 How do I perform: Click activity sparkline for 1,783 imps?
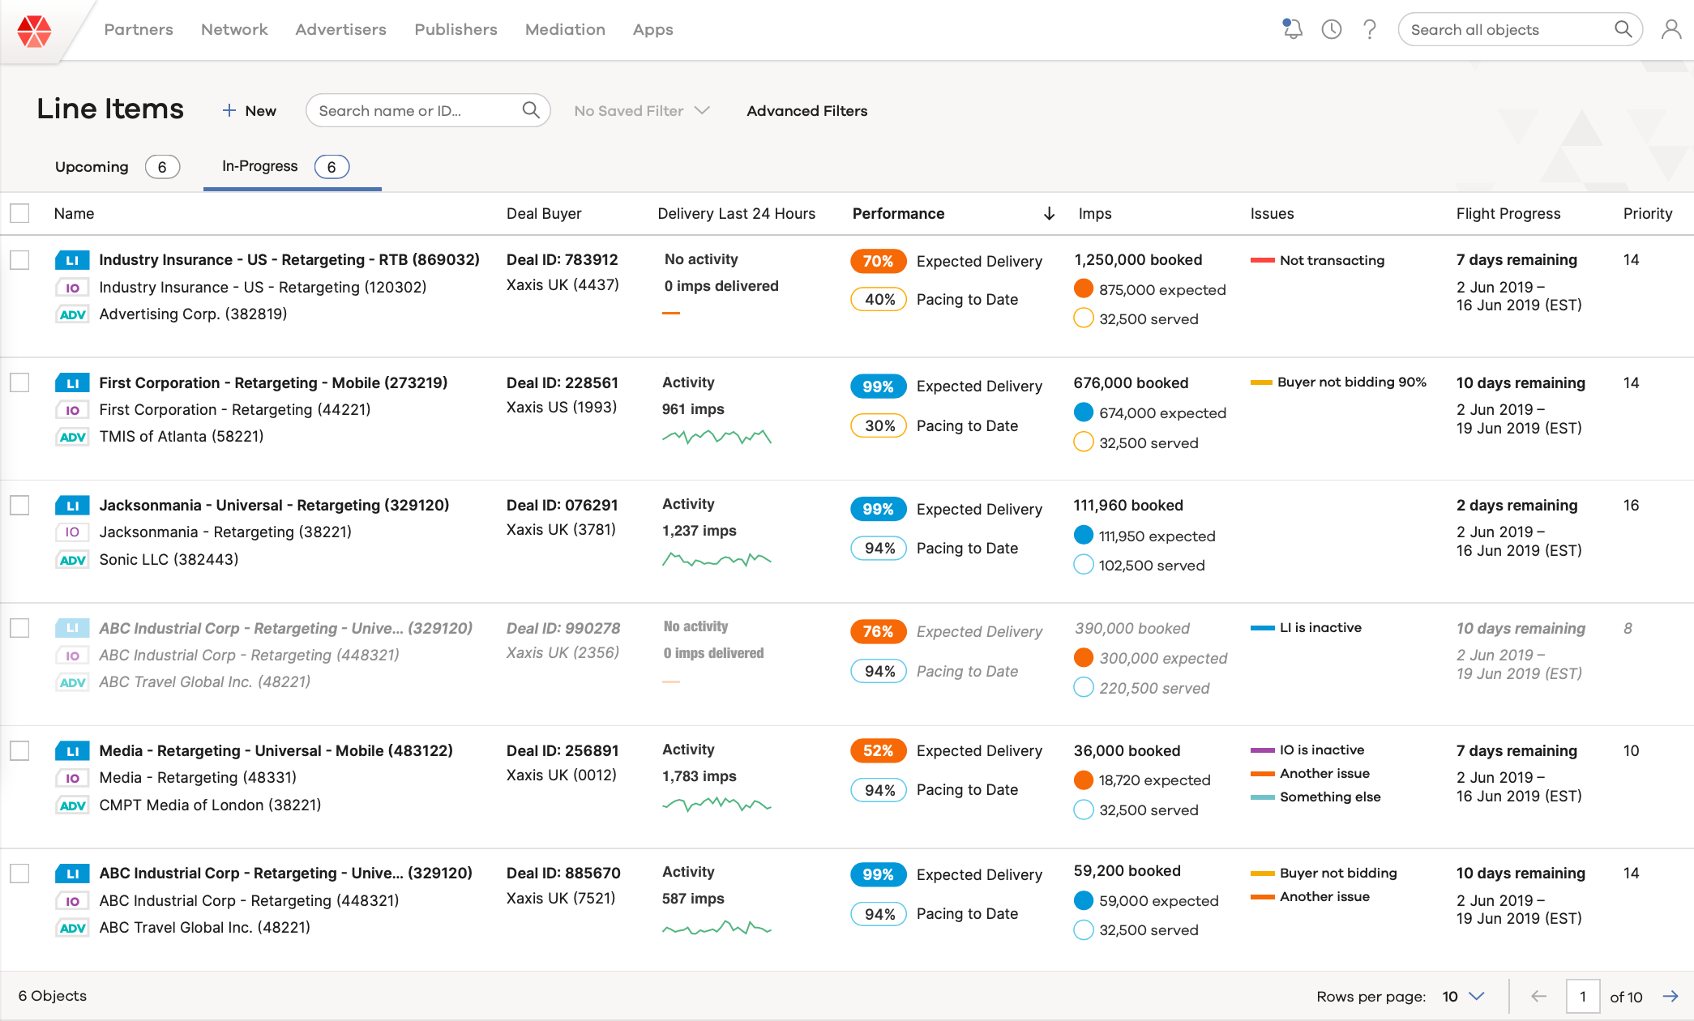(717, 805)
